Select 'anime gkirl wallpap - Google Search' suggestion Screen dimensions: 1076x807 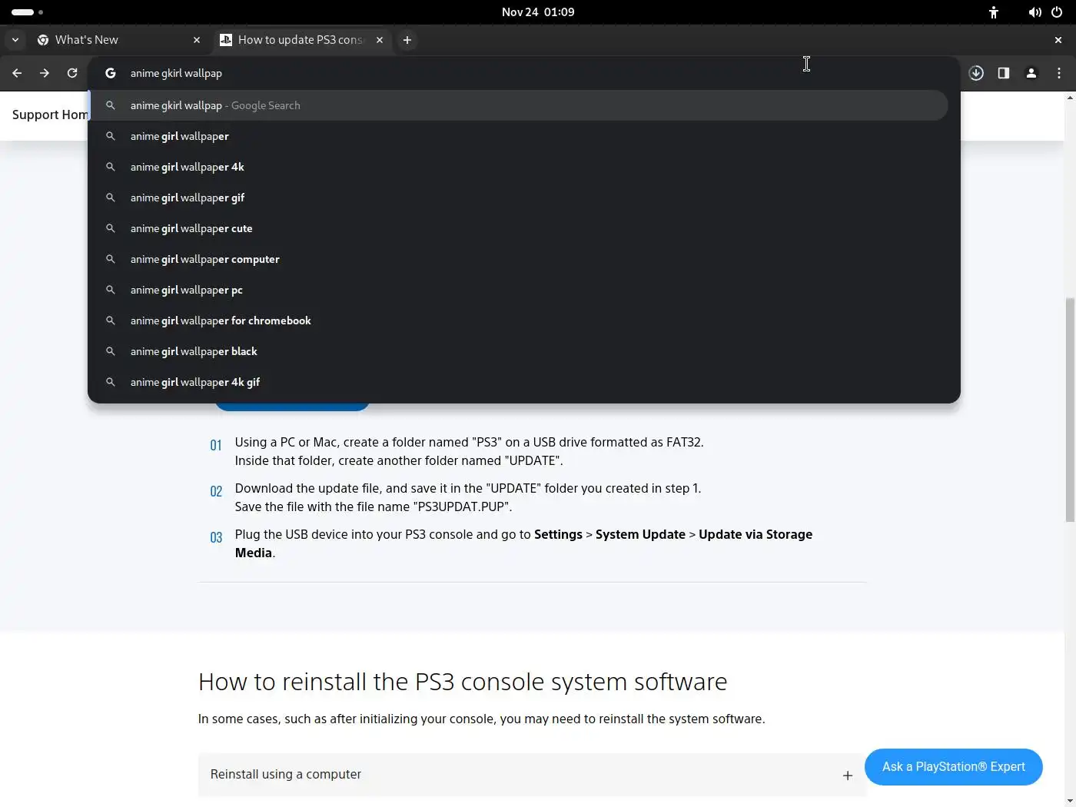[519, 105]
